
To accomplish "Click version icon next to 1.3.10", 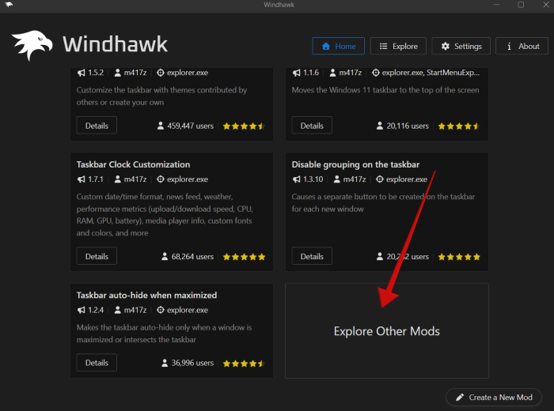I will point(297,179).
